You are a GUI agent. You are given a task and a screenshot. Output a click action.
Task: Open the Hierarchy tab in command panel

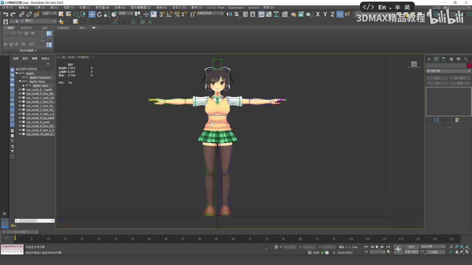(444, 59)
